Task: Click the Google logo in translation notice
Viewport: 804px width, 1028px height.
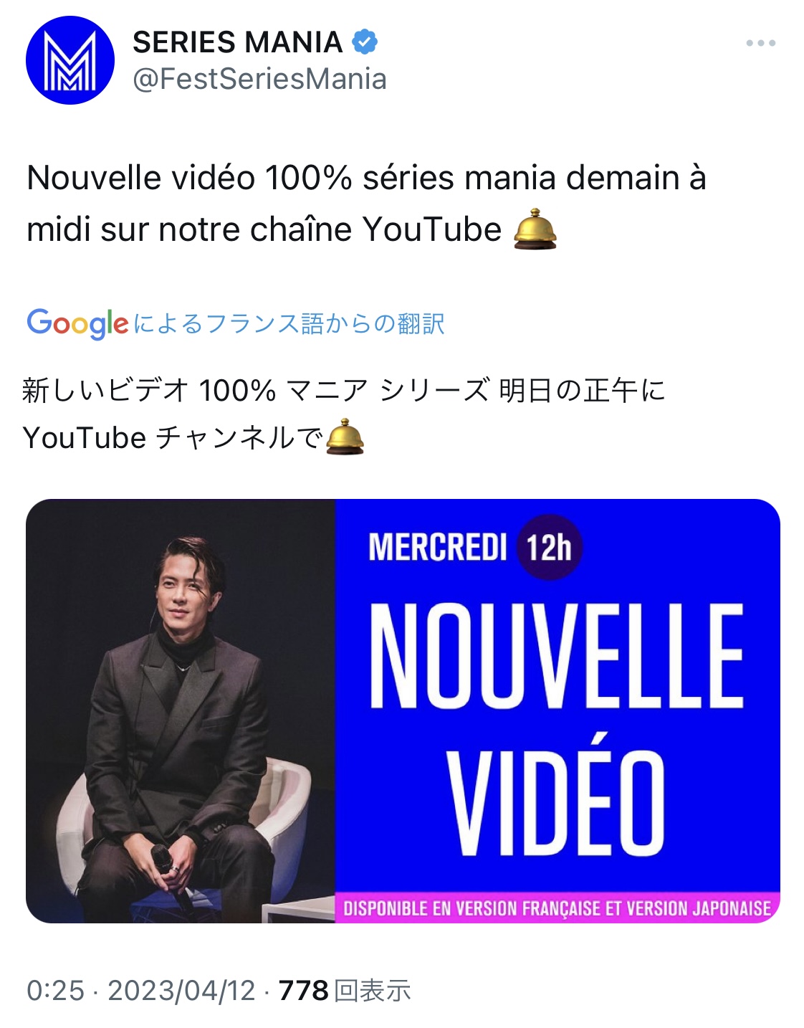Action: coord(77,324)
